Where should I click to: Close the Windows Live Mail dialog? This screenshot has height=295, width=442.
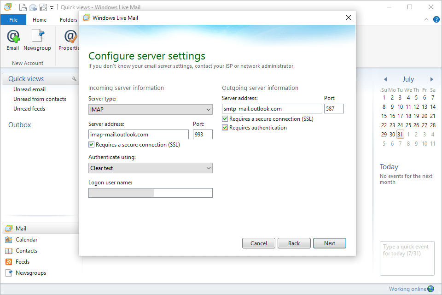[x=349, y=18]
